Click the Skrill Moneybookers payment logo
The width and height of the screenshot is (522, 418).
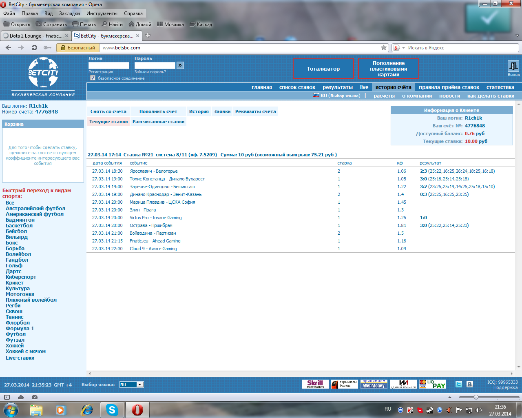click(x=315, y=384)
